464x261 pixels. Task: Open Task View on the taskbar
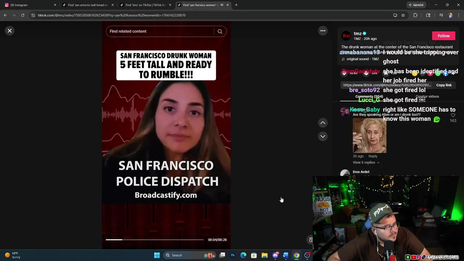(222, 255)
